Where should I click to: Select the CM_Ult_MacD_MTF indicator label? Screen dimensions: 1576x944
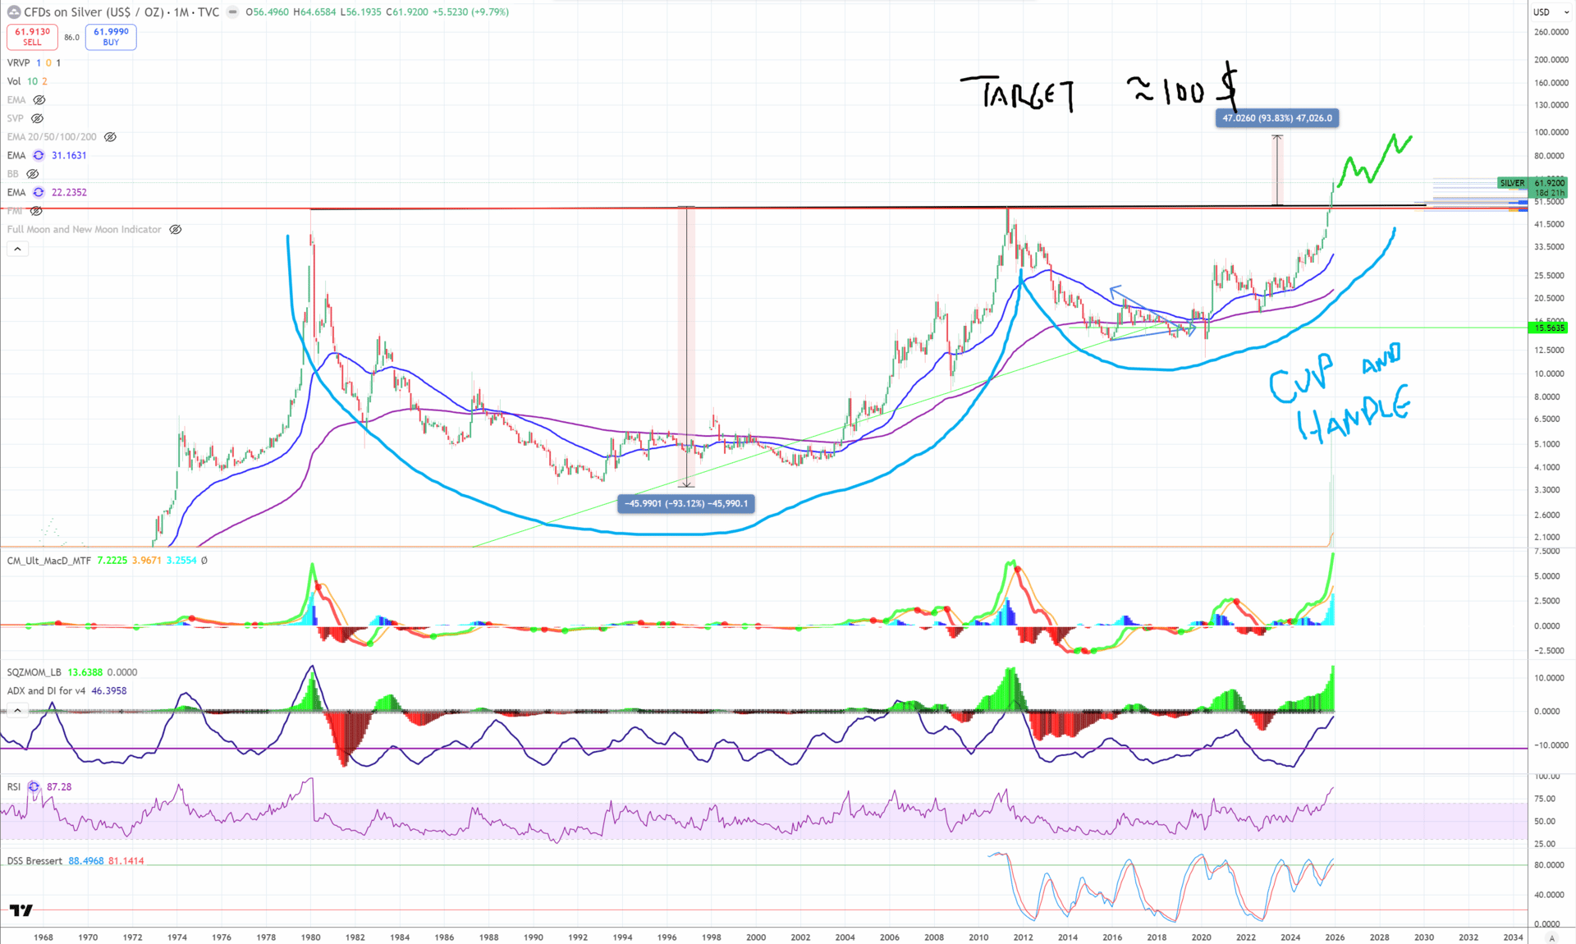49,561
